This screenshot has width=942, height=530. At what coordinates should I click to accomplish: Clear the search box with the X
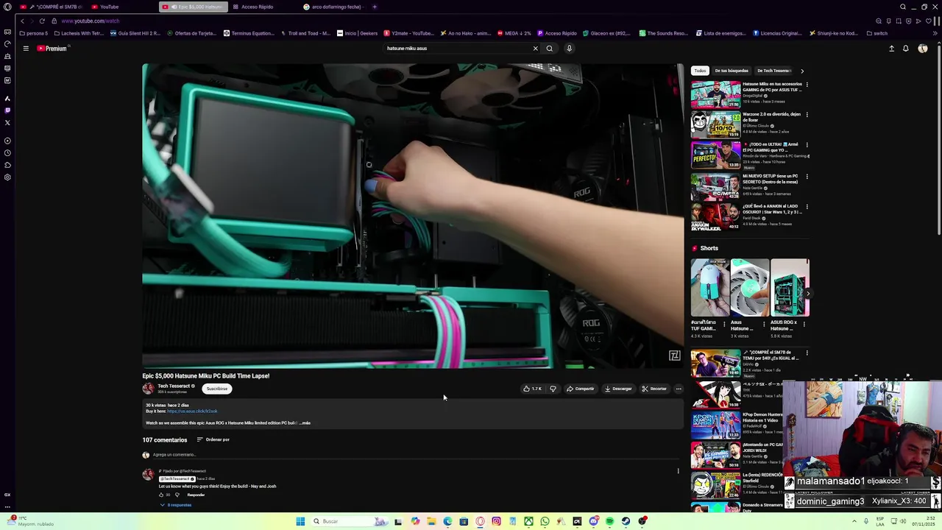tap(535, 49)
